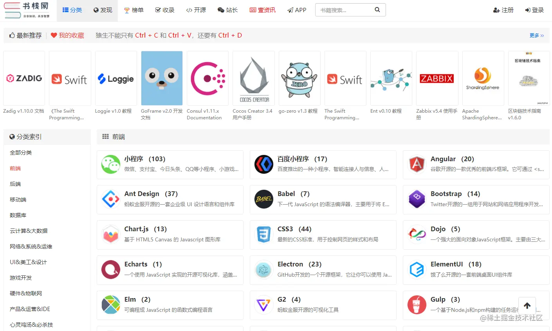Screen dimensions: 552x331
Task: Open the Consul v1.11.x Documentation cover
Action: point(208,78)
